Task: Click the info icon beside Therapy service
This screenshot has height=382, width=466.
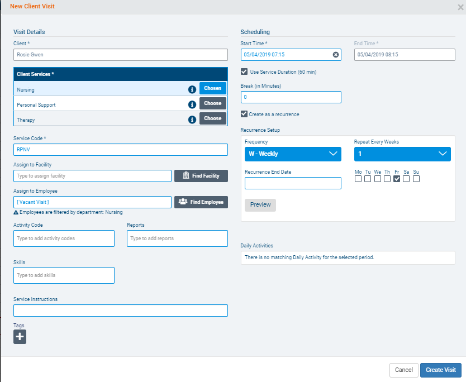Action: pyautogui.click(x=192, y=120)
